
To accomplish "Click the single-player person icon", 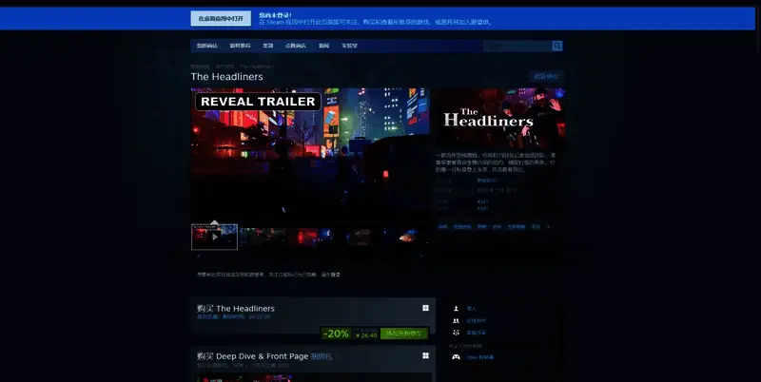I will coord(457,309).
